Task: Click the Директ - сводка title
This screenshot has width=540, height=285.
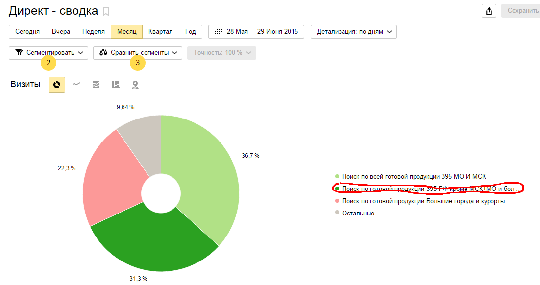Action: click(53, 11)
